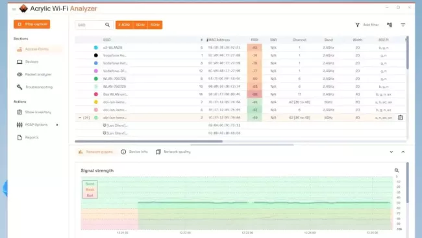Click the Network quality tab icon
The image size is (422, 238).
(x=158, y=152)
